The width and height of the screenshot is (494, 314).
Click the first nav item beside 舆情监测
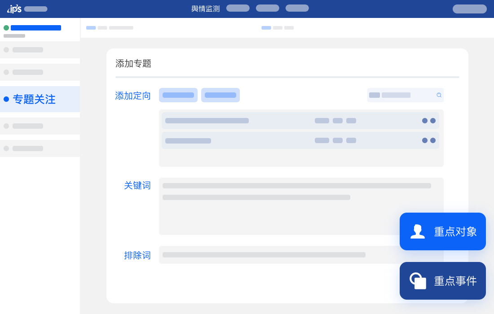[238, 8]
